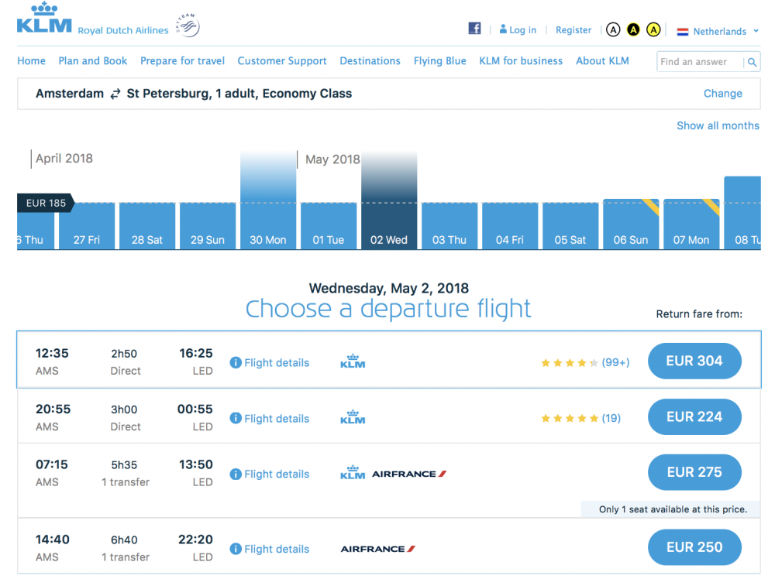
Task: Select the EUR 304 fare button
Action: 694,361
